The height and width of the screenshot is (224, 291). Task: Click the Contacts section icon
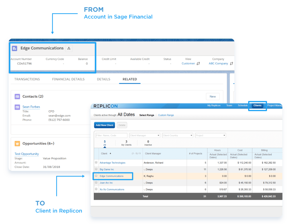tap(17, 97)
